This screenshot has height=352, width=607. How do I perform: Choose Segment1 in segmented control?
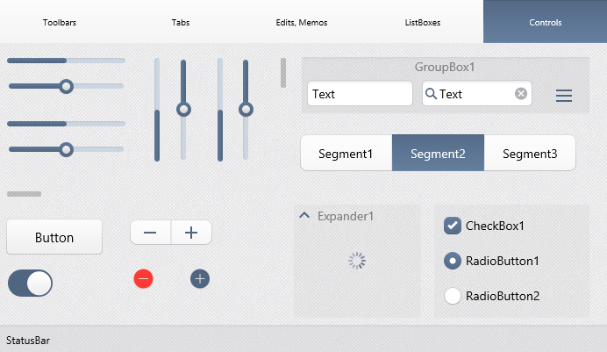346,154
